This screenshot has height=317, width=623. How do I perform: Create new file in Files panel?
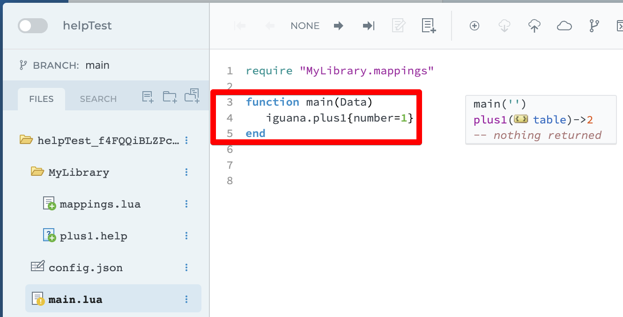148,96
